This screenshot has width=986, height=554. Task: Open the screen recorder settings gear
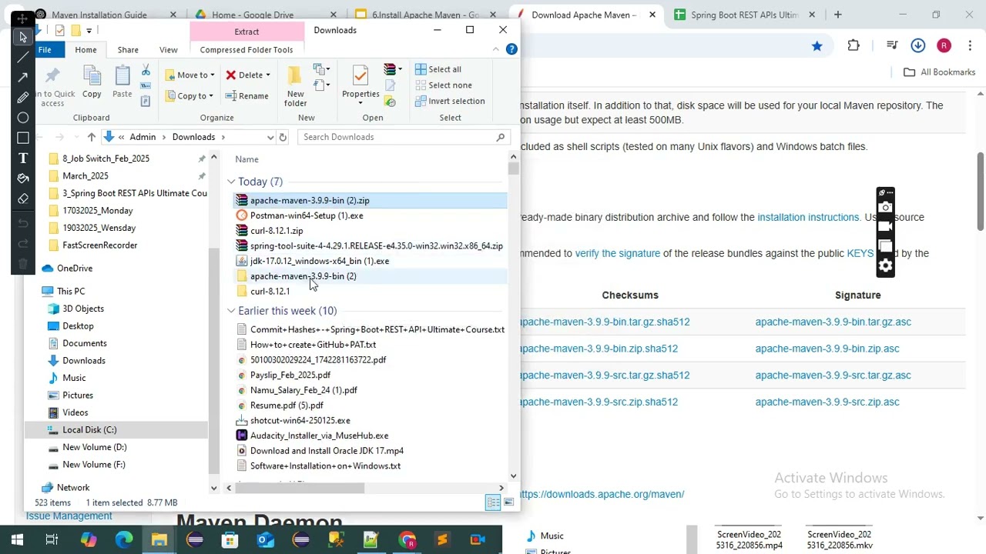pos(885,266)
